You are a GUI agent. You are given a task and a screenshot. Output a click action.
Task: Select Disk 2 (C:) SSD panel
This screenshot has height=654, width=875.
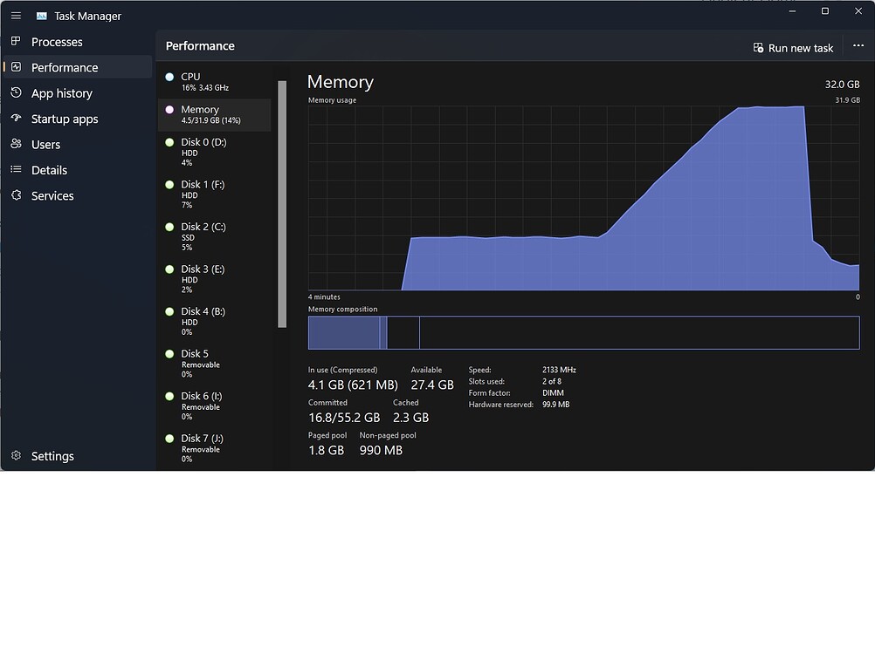(x=214, y=235)
